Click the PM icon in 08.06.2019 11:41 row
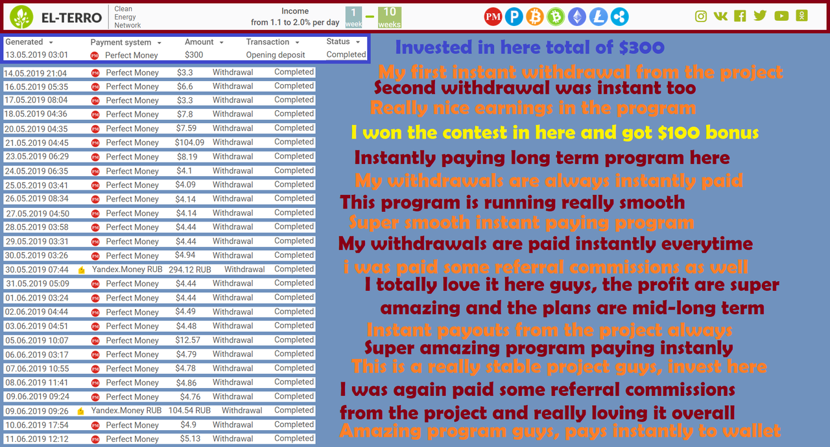The height and width of the screenshot is (447, 830). [x=95, y=383]
